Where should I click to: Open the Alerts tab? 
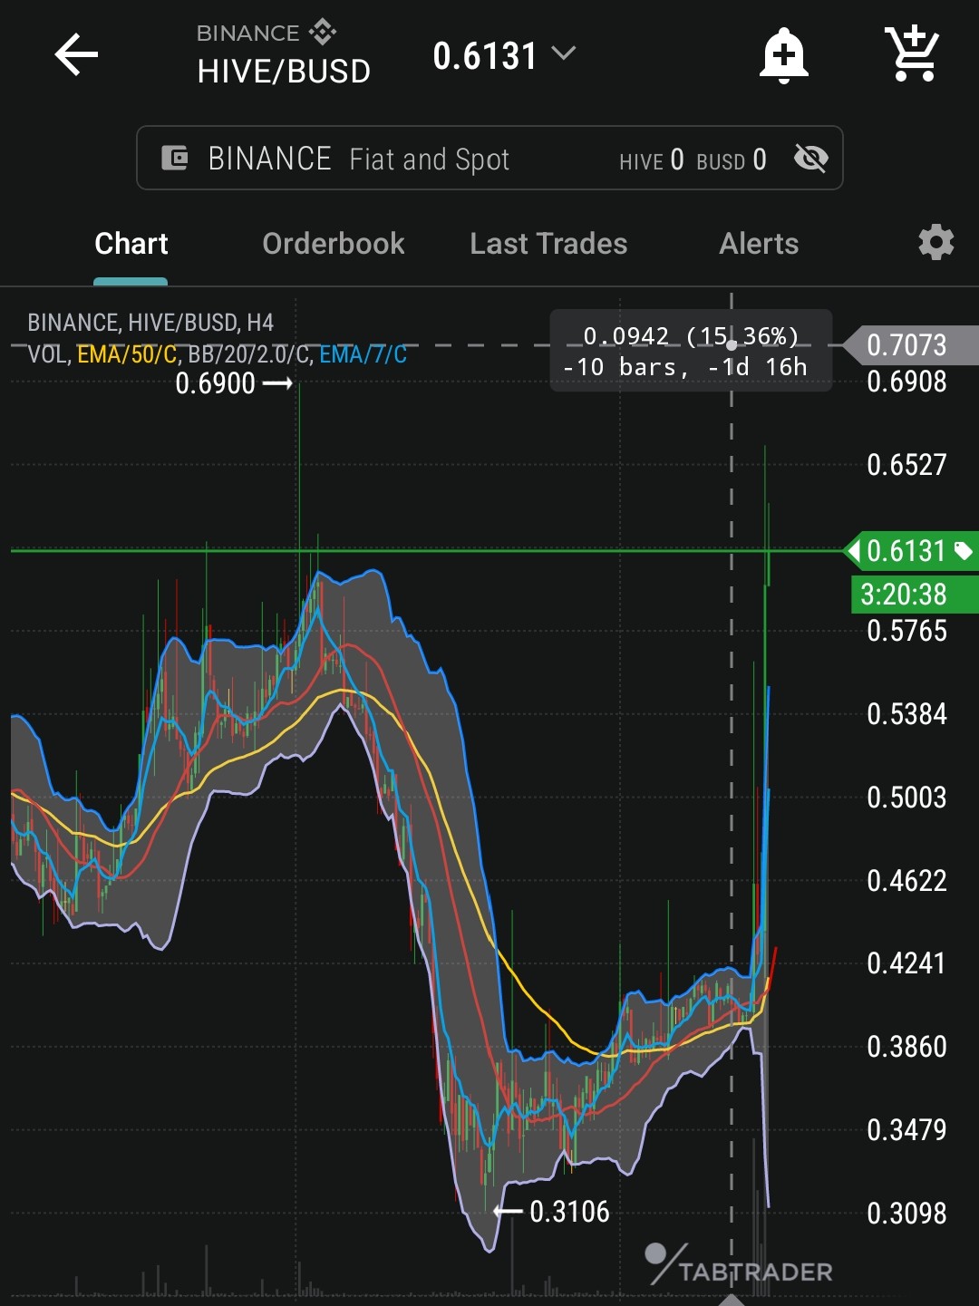[x=759, y=244]
